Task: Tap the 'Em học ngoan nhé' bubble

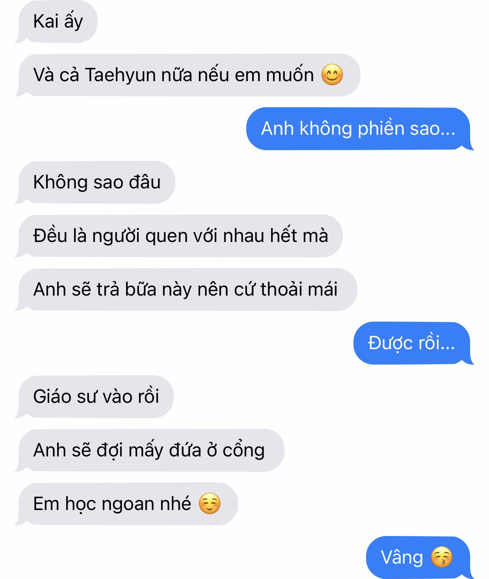Action: point(126,504)
